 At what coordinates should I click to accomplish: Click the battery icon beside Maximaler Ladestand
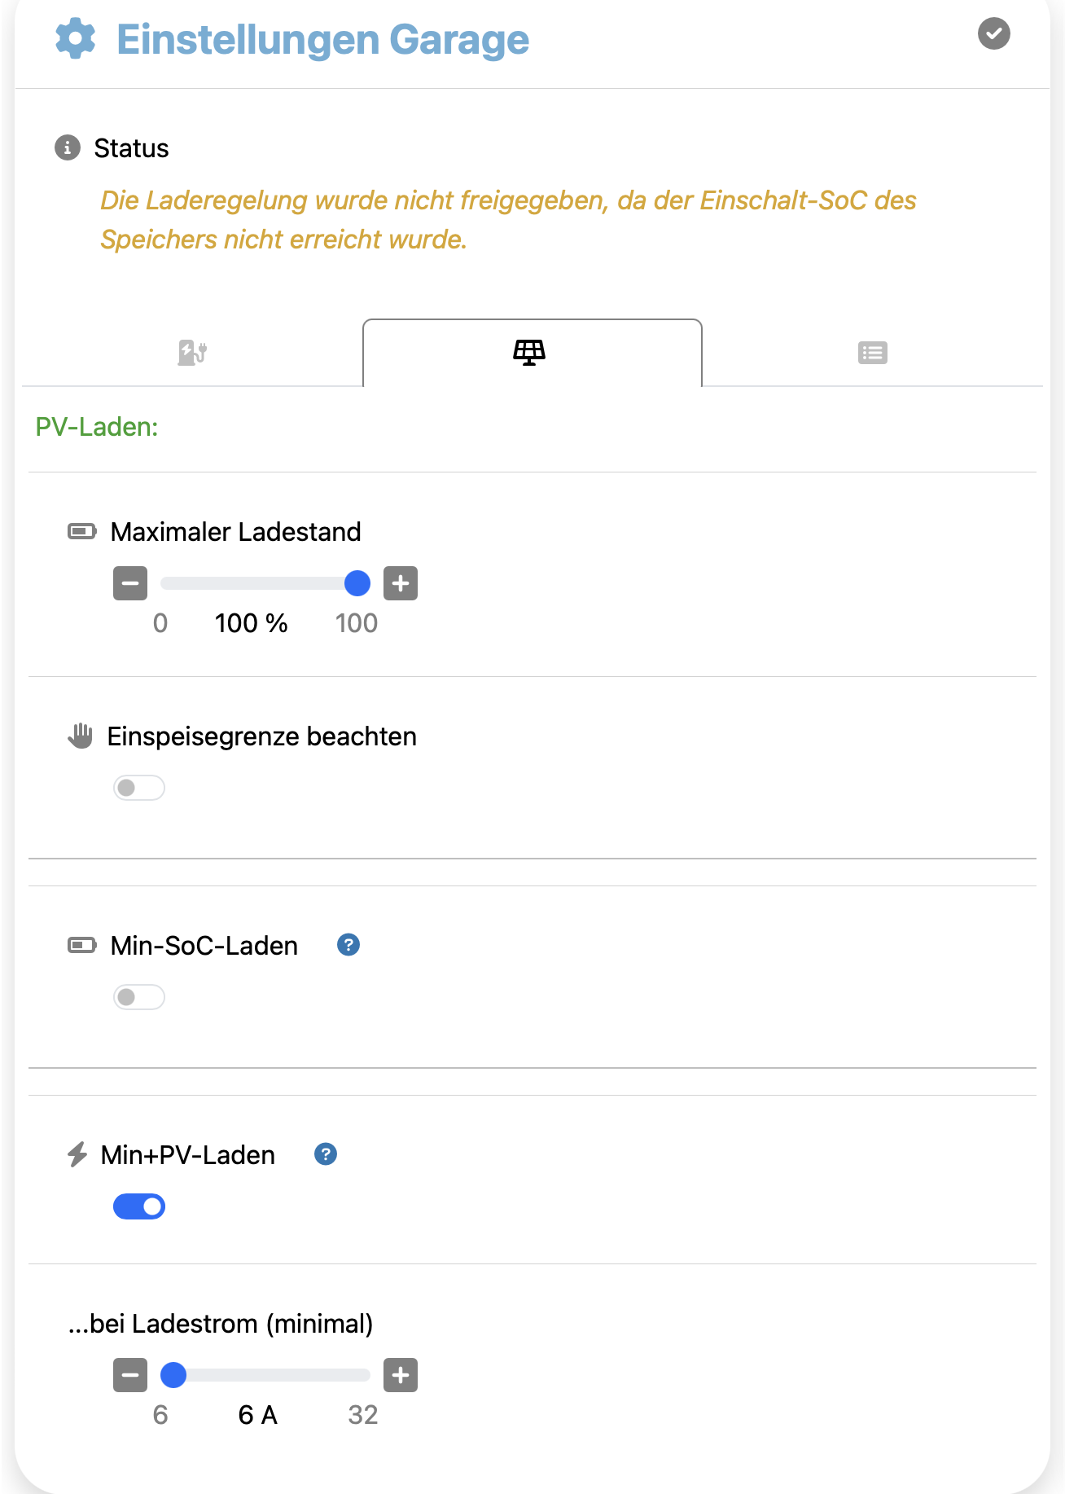pyautogui.click(x=81, y=532)
